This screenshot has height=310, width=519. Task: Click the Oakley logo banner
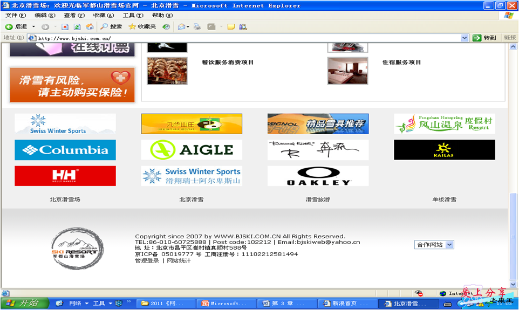(318, 176)
